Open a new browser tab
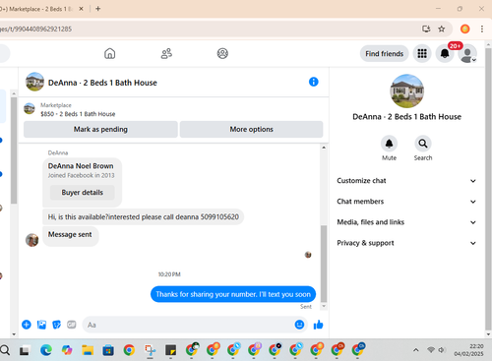 [x=97, y=9]
